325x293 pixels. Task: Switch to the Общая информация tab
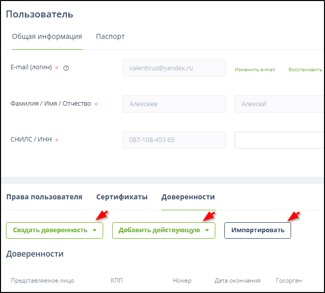pyautogui.click(x=47, y=36)
